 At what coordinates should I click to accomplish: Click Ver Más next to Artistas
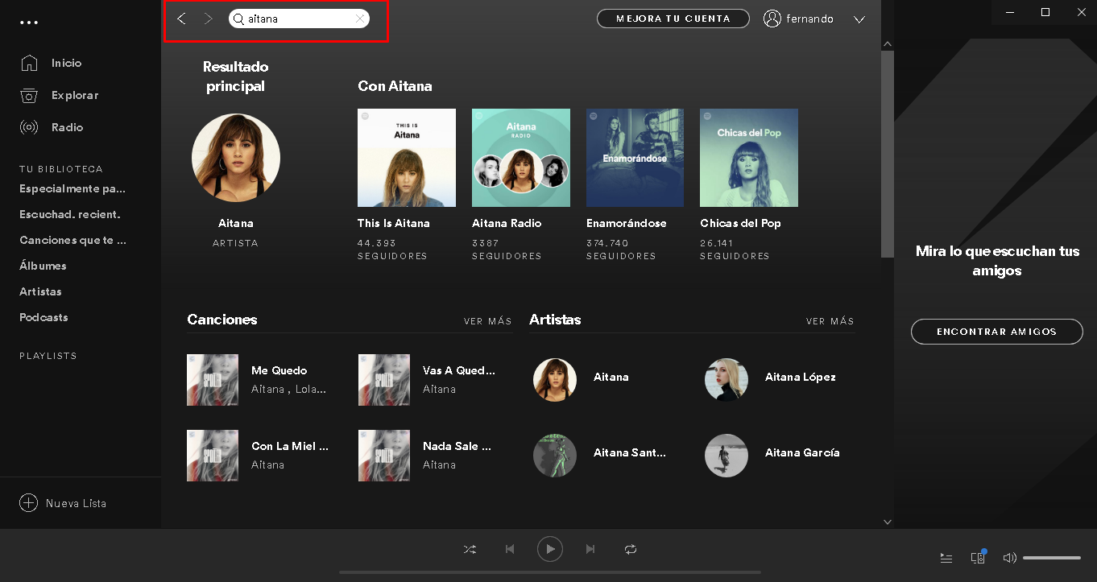click(830, 321)
